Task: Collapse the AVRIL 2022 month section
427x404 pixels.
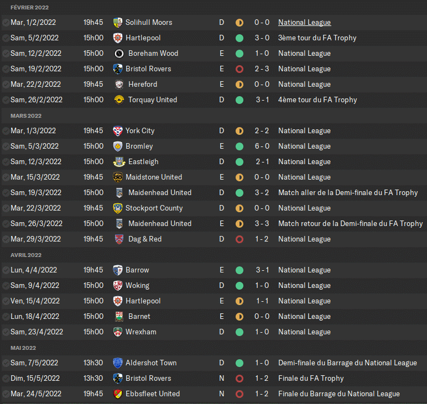Action: pos(26,255)
